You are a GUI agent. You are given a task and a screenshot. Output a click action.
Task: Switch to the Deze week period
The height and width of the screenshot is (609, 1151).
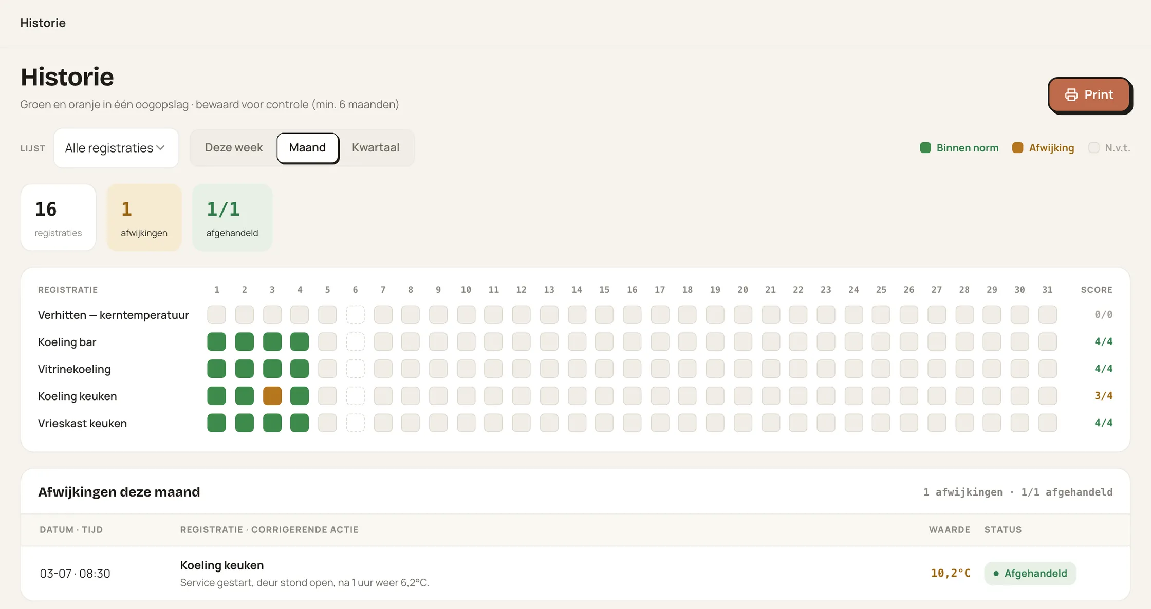click(234, 148)
